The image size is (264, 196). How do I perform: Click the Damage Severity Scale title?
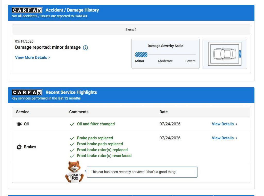pyautogui.click(x=165, y=46)
